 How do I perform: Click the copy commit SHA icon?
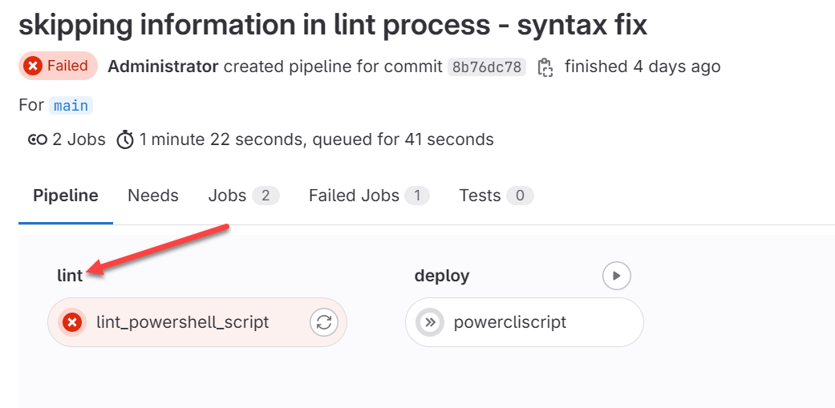pos(545,67)
